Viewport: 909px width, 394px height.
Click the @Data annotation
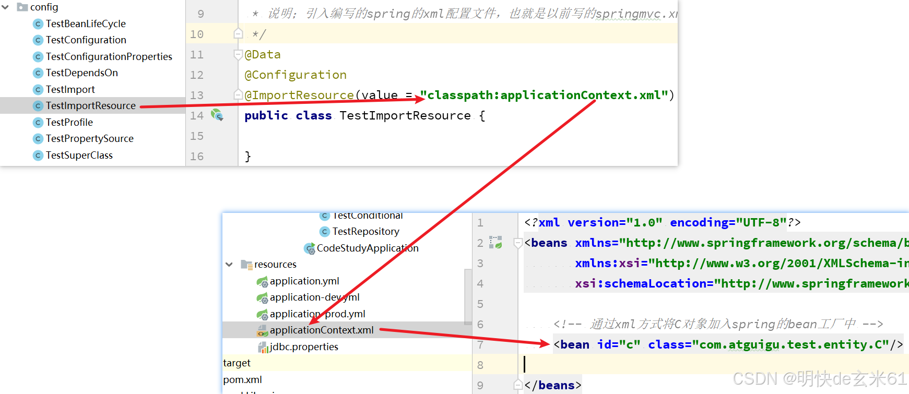click(x=263, y=54)
